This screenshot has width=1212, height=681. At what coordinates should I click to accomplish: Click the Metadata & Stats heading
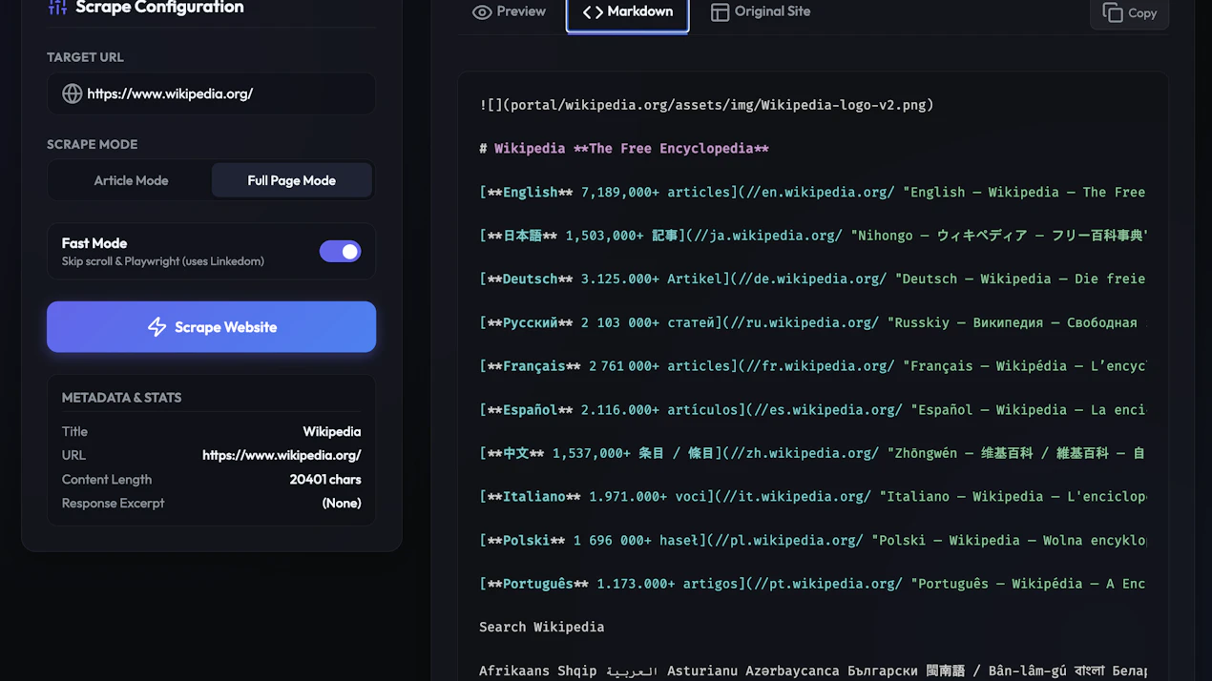click(x=121, y=398)
